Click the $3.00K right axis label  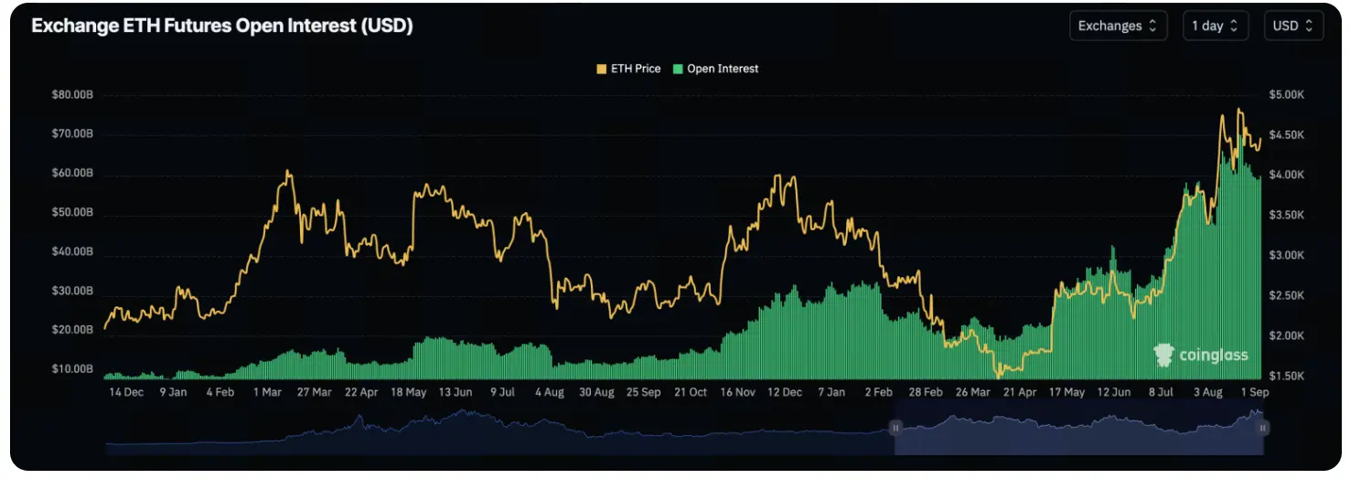click(1287, 256)
